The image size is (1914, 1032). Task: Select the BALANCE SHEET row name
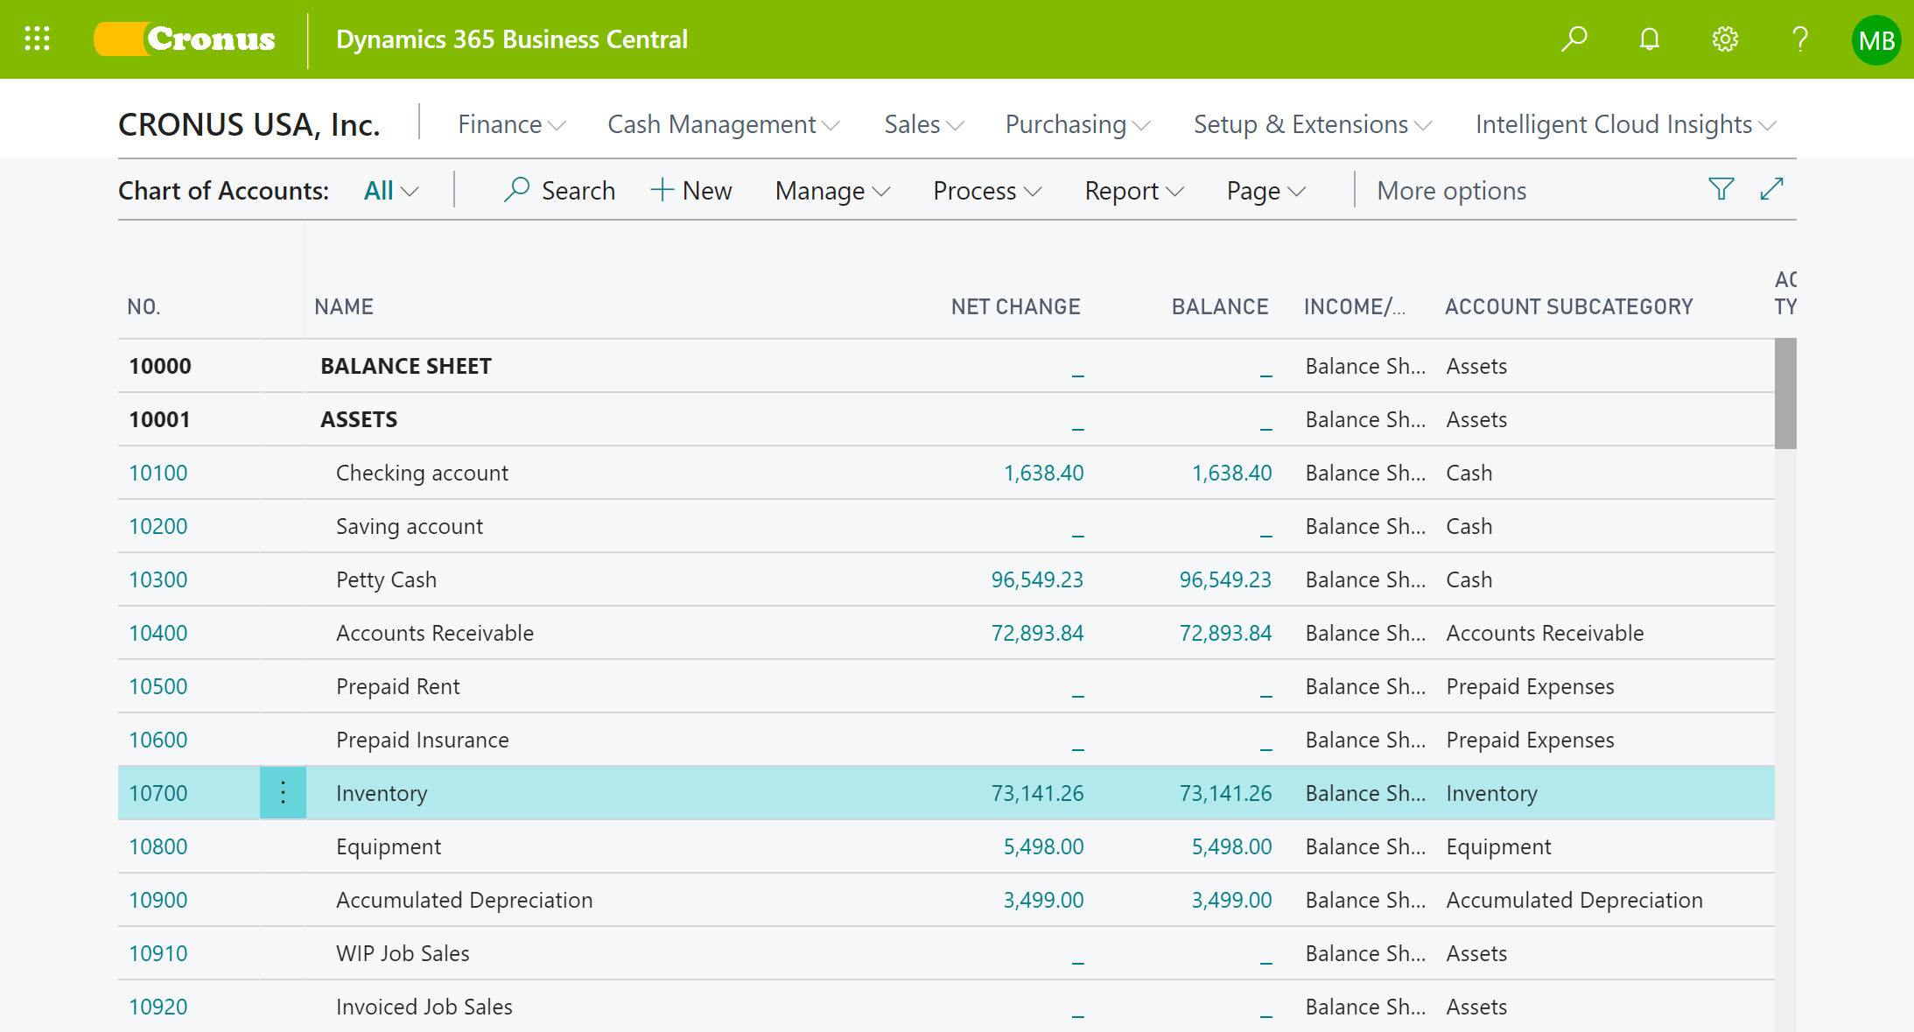click(x=406, y=366)
